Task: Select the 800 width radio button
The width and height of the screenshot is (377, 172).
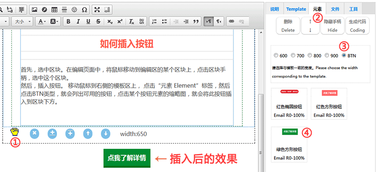Action: click(x=309, y=55)
